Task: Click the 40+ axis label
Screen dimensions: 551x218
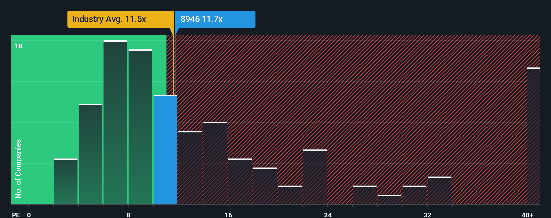Action: click(527, 215)
